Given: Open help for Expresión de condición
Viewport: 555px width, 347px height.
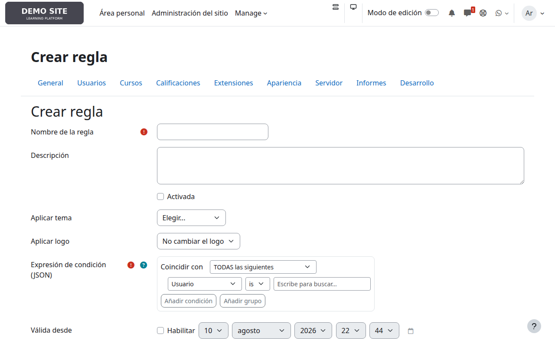Looking at the screenshot, I should tap(144, 265).
